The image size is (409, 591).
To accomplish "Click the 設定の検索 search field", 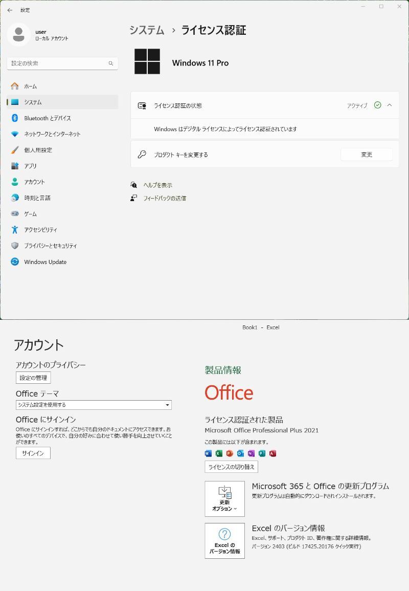I will [62, 63].
